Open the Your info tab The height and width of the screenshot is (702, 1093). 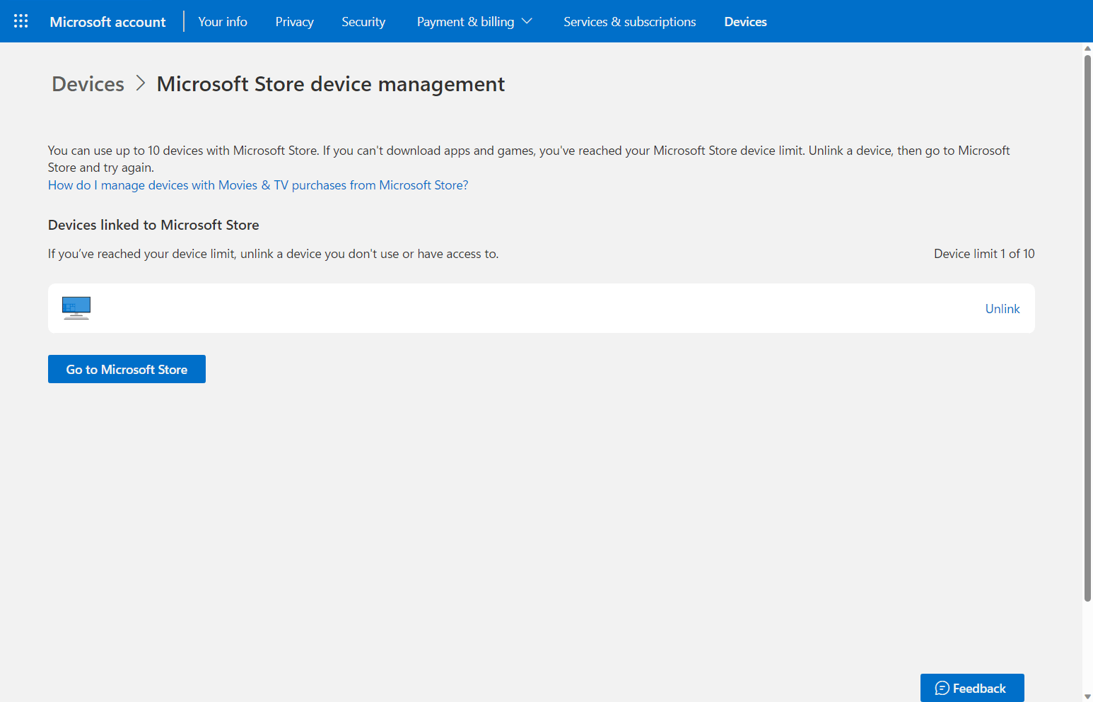(x=223, y=22)
